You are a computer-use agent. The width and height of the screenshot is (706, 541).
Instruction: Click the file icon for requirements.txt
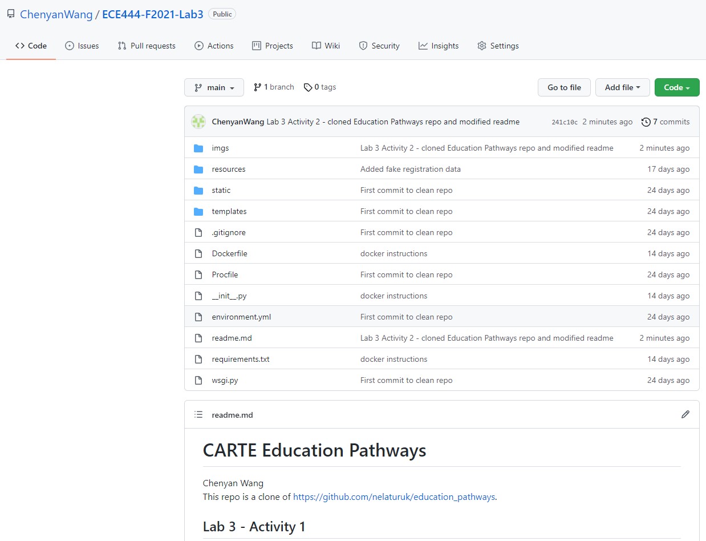tap(198, 359)
